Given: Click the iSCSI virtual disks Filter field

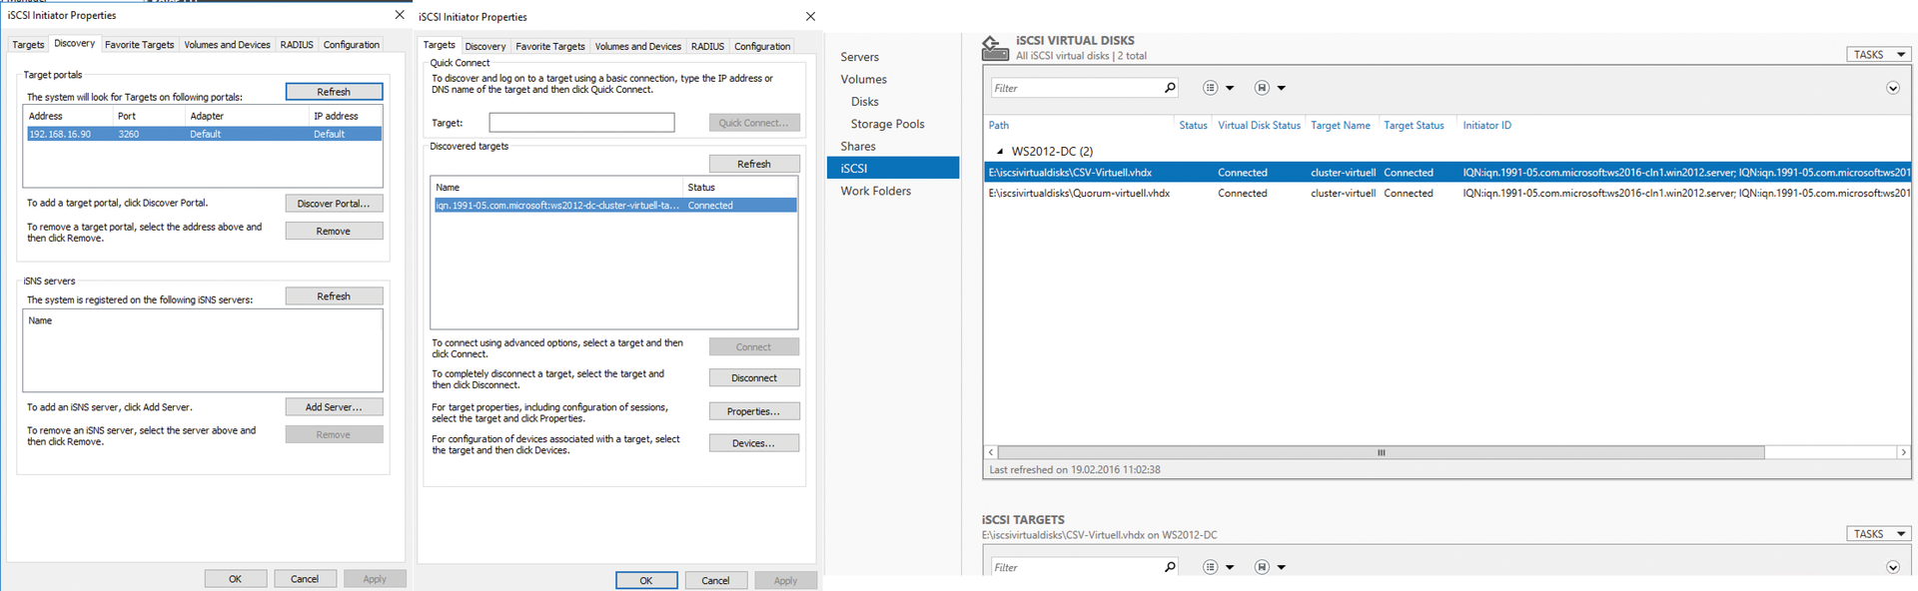Looking at the screenshot, I should point(1075,88).
